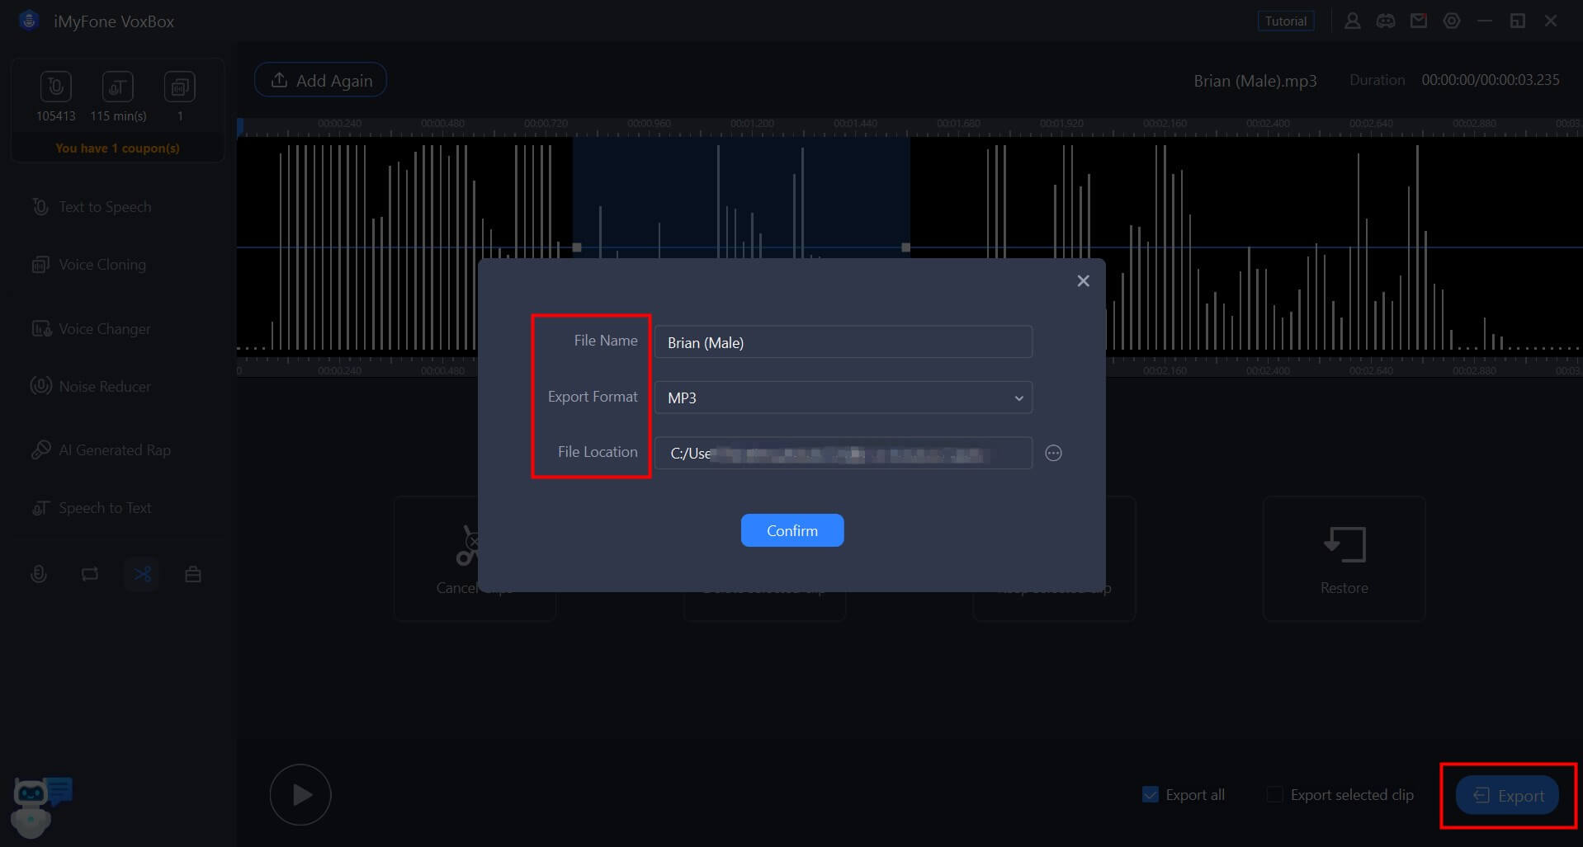Screen dimensions: 1583x847
Task: Click the Voice Cloning sidebar icon
Action: (40, 265)
